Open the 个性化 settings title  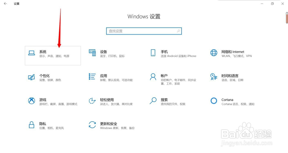click(x=44, y=76)
